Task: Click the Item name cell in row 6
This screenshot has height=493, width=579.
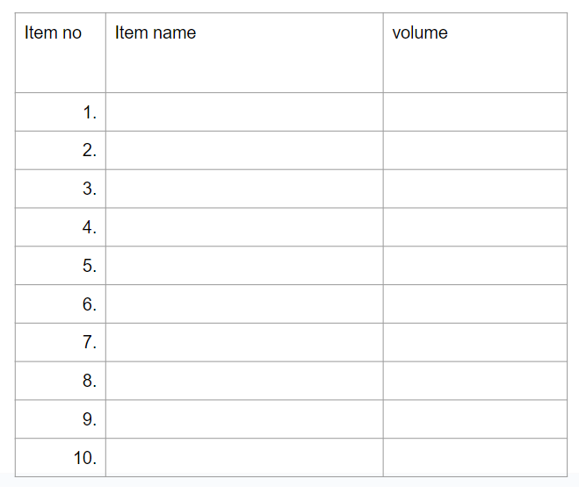Action: click(x=244, y=304)
